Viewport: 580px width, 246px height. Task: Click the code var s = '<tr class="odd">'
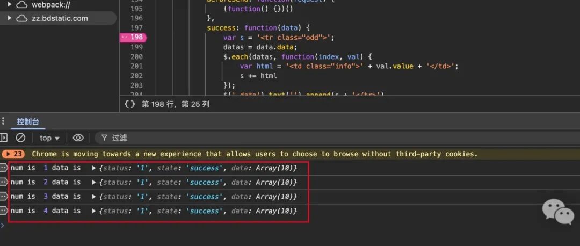tap(279, 38)
